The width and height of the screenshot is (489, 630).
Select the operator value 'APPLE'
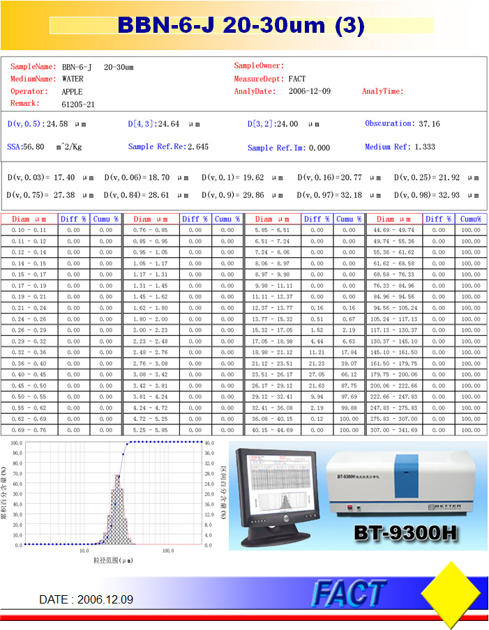click(x=72, y=91)
